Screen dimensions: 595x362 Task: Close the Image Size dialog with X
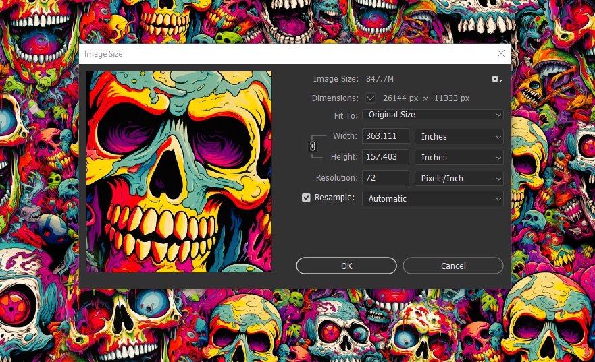point(500,53)
